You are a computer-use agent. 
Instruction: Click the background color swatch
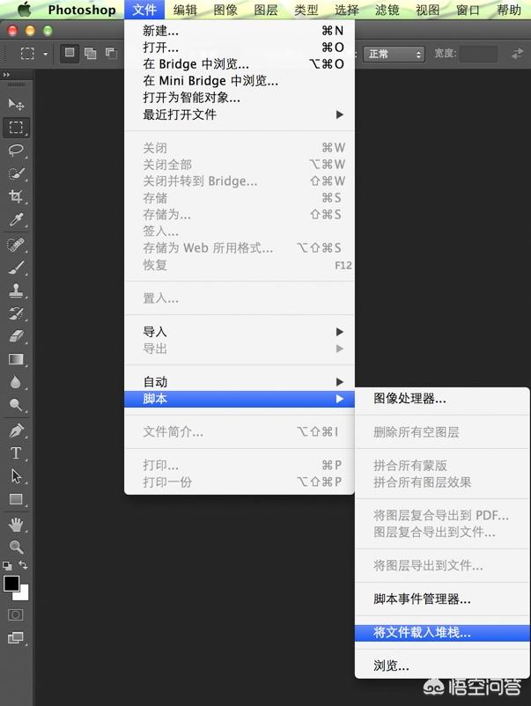click(x=24, y=595)
